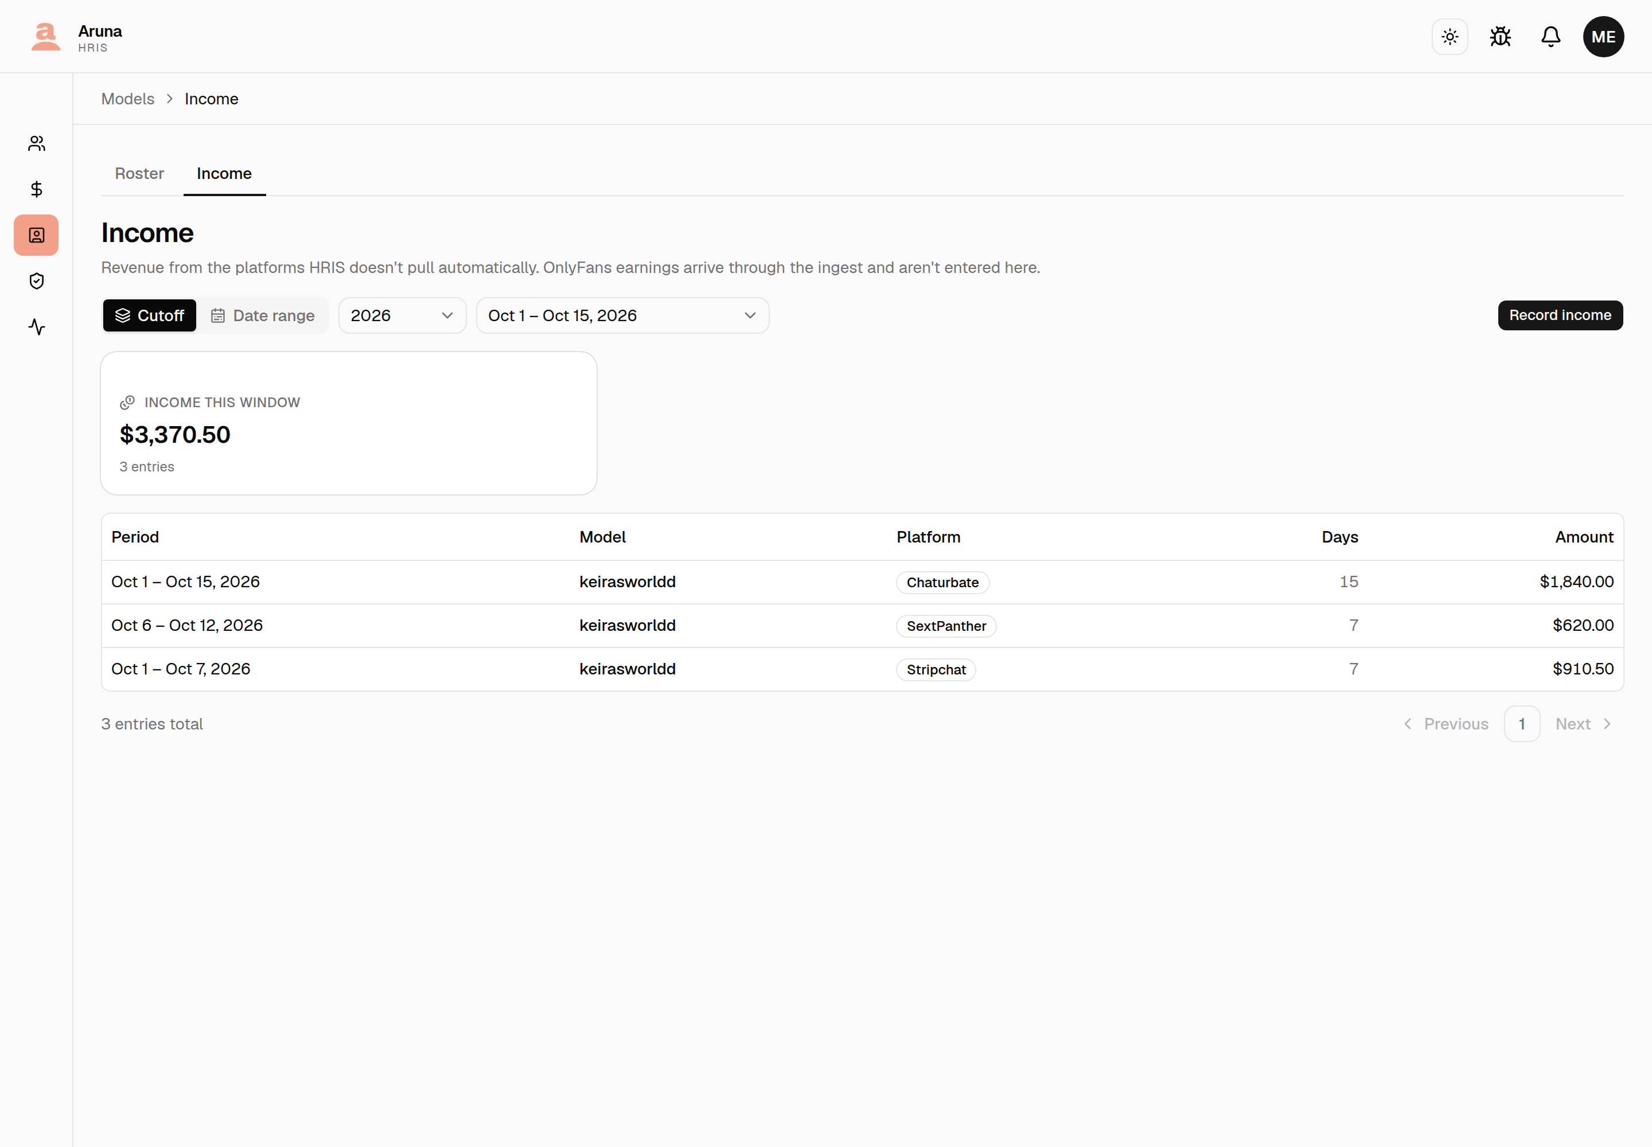Click the $620.00 amount
Viewport: 1652px width, 1147px height.
tap(1583, 625)
